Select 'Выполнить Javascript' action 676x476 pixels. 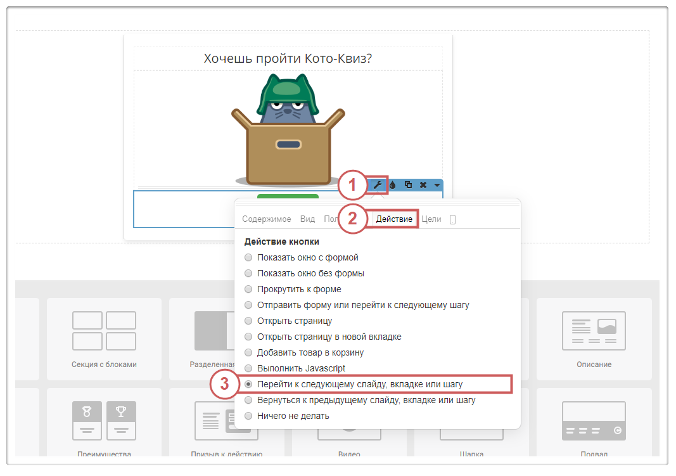pos(248,368)
